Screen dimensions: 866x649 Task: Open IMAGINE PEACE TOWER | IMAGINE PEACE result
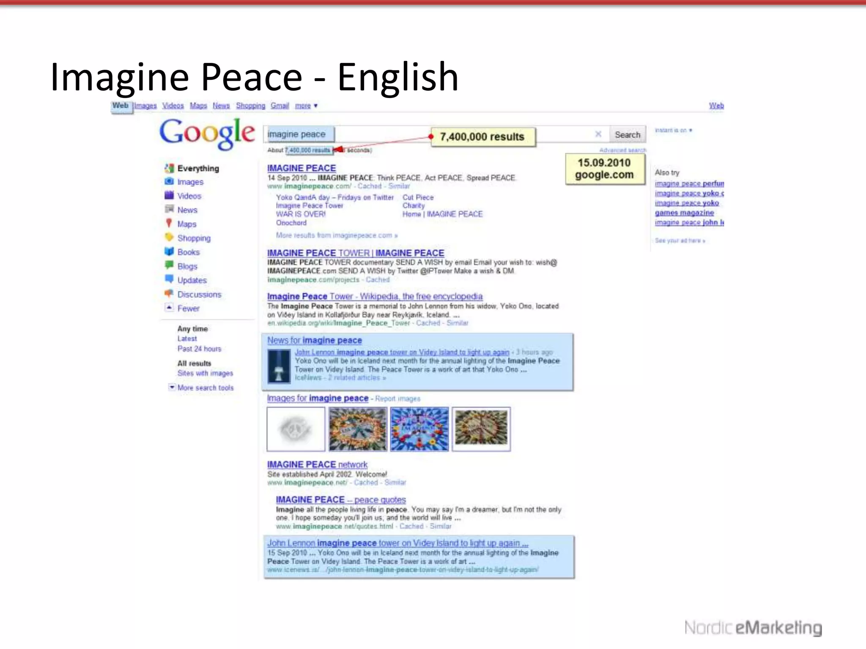click(x=356, y=253)
